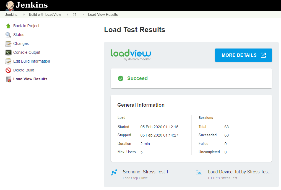Viewport: 281px width, 190px height.
Task: Click the Load View Results report icon
Action: pos(8,79)
